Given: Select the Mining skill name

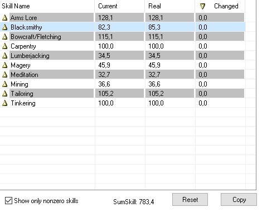Looking at the screenshot, I should [x=20, y=84].
